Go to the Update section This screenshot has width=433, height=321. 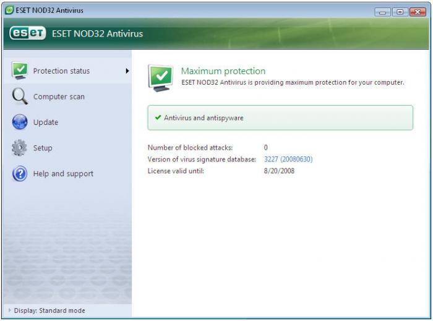pyautogui.click(x=67, y=122)
